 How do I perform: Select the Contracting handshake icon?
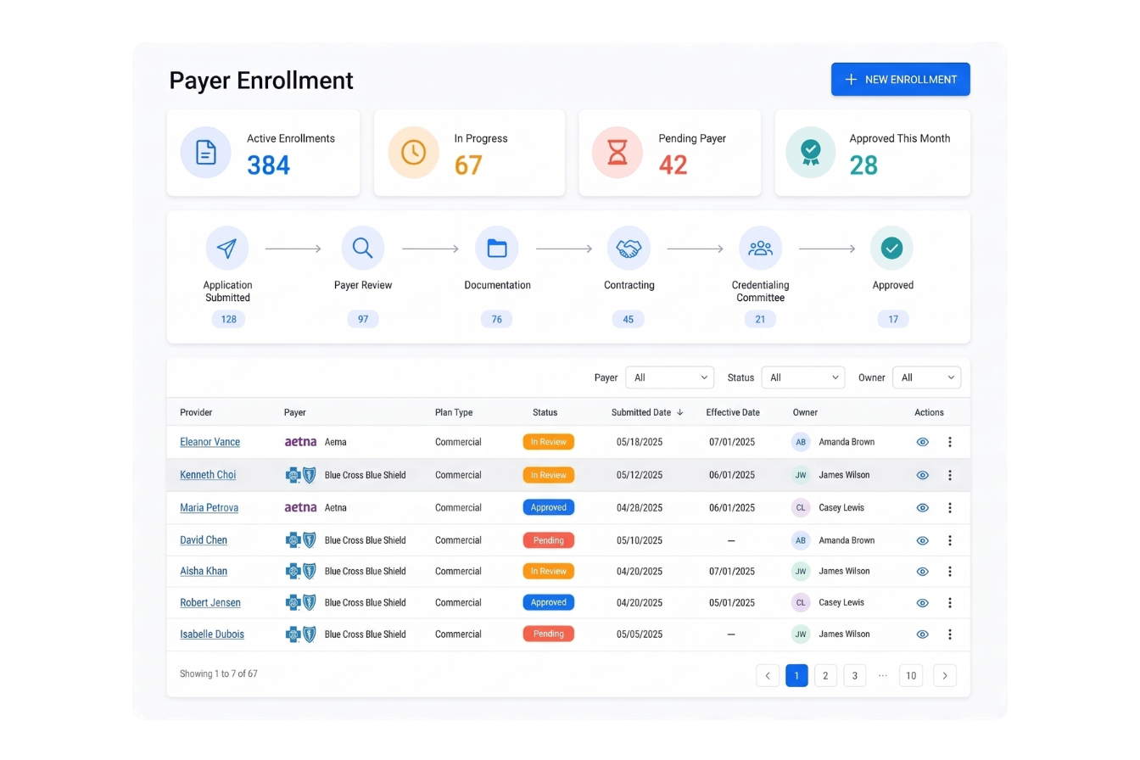(629, 248)
